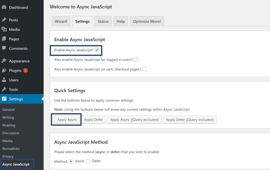Click the Settings menu label in the sidebar

(x=16, y=99)
